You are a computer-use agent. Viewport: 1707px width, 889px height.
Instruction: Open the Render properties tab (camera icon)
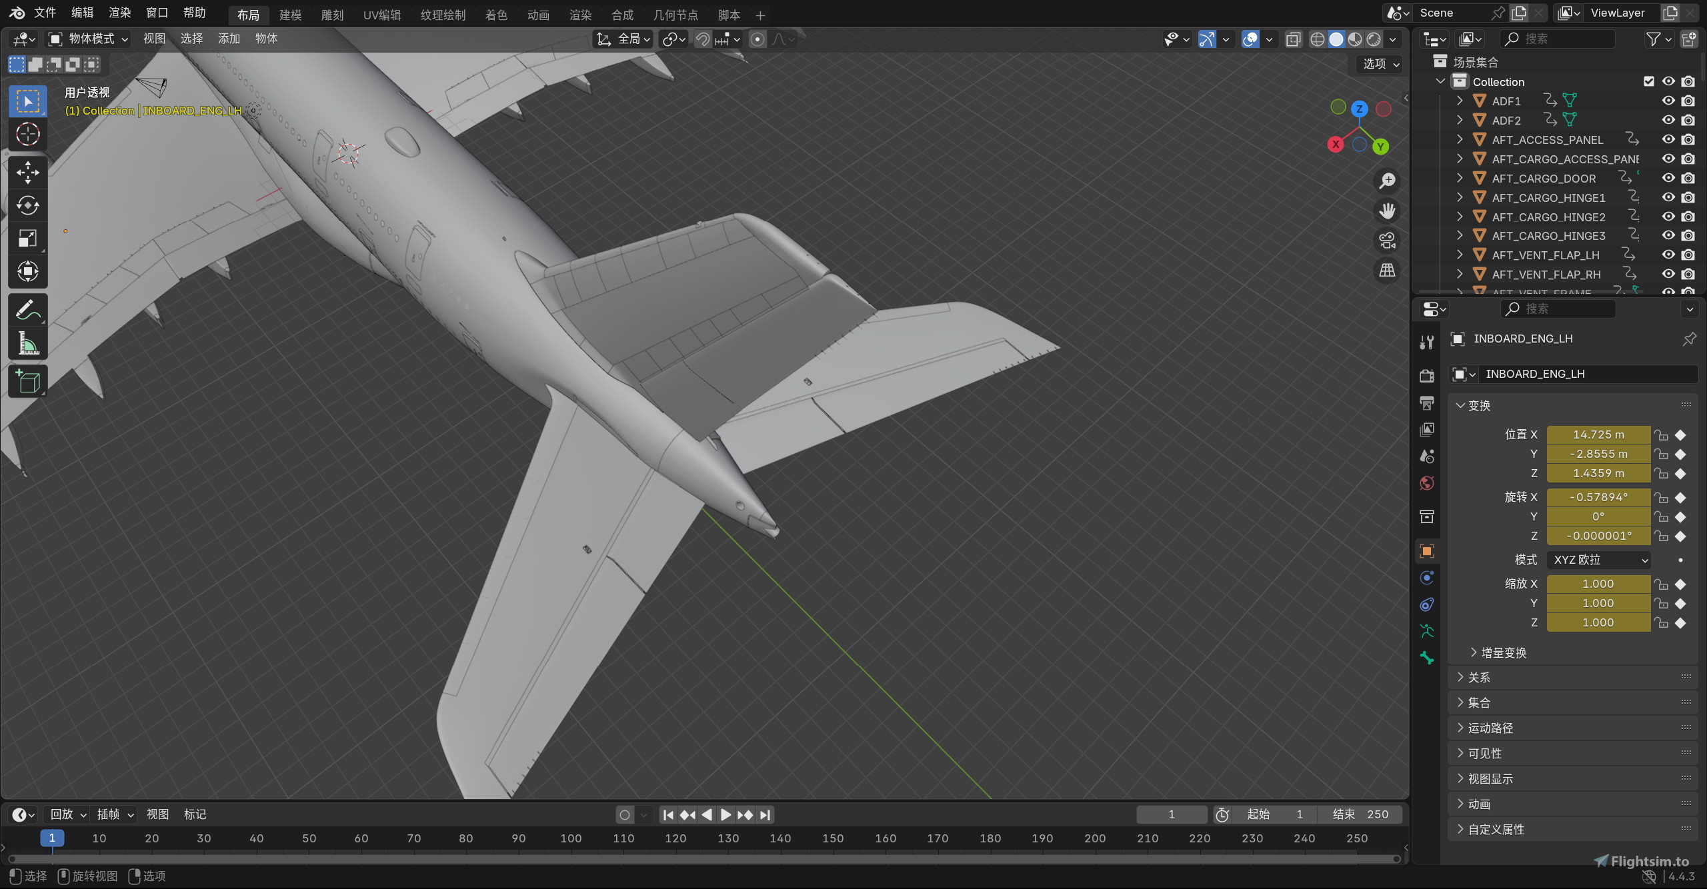click(1426, 375)
